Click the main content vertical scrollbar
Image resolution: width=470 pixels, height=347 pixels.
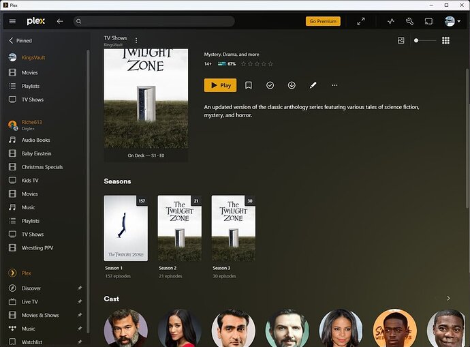[467, 138]
